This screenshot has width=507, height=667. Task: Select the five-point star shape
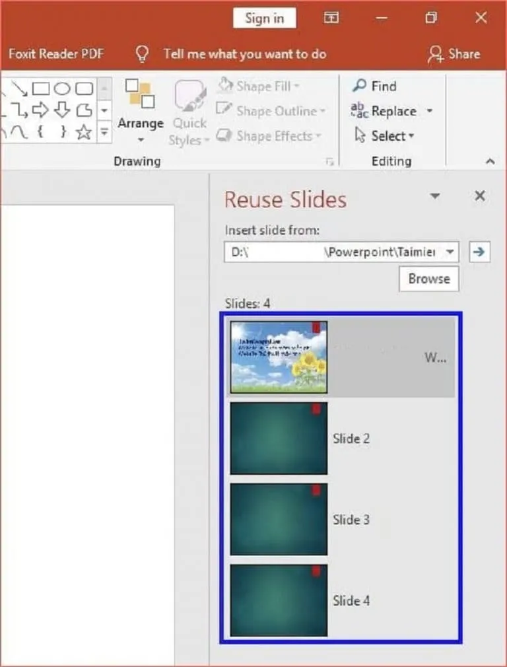pos(84,132)
